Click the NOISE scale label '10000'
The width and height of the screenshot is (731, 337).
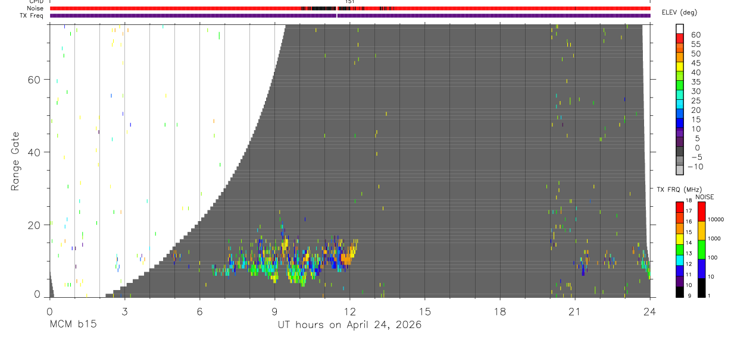(717, 219)
